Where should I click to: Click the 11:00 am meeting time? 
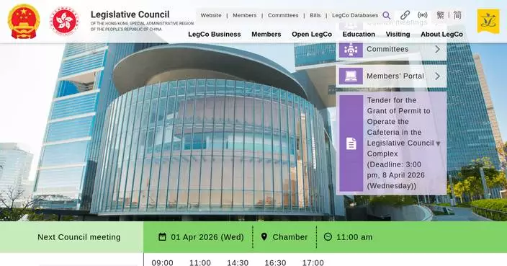click(x=354, y=237)
